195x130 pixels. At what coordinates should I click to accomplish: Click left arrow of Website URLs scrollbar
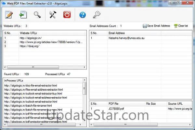tap(5, 67)
